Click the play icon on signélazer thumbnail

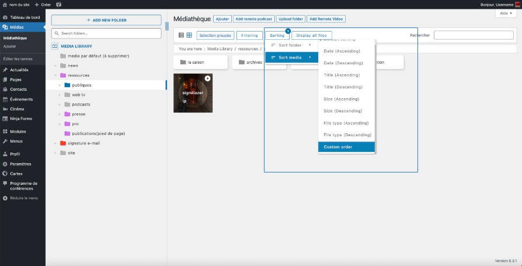(x=207, y=78)
